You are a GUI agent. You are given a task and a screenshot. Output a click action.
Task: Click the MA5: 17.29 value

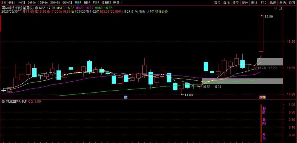(x=47, y=8)
